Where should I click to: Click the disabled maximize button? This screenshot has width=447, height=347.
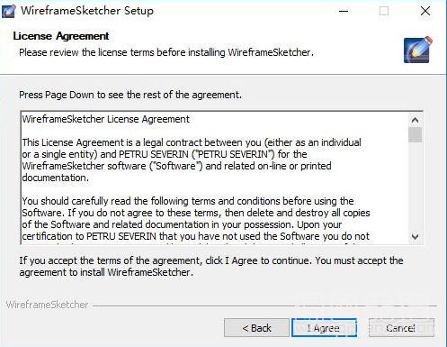pos(384,11)
